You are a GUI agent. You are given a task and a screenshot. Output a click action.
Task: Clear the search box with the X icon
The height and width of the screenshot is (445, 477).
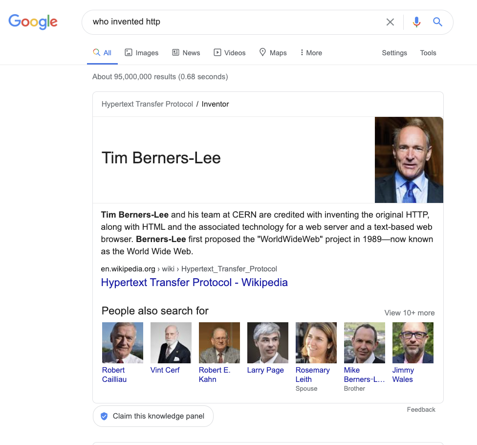(390, 22)
